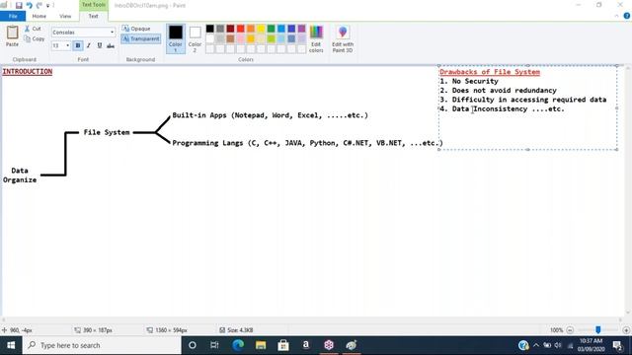Click the Undo arrow in title bar
Viewport: 632px width, 355px height.
[x=29, y=5]
